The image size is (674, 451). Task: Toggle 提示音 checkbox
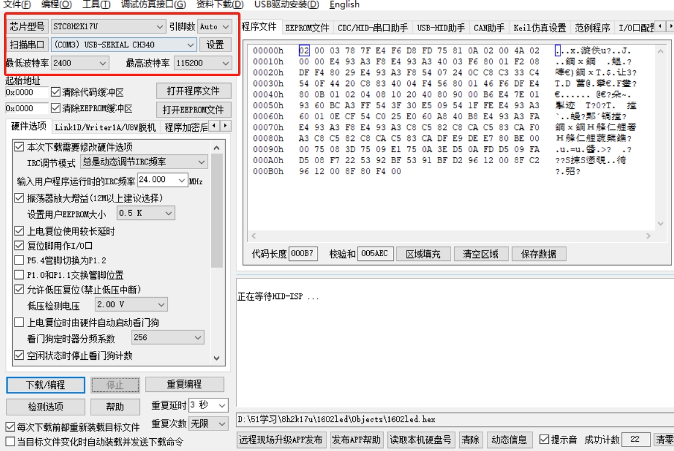[x=544, y=439]
